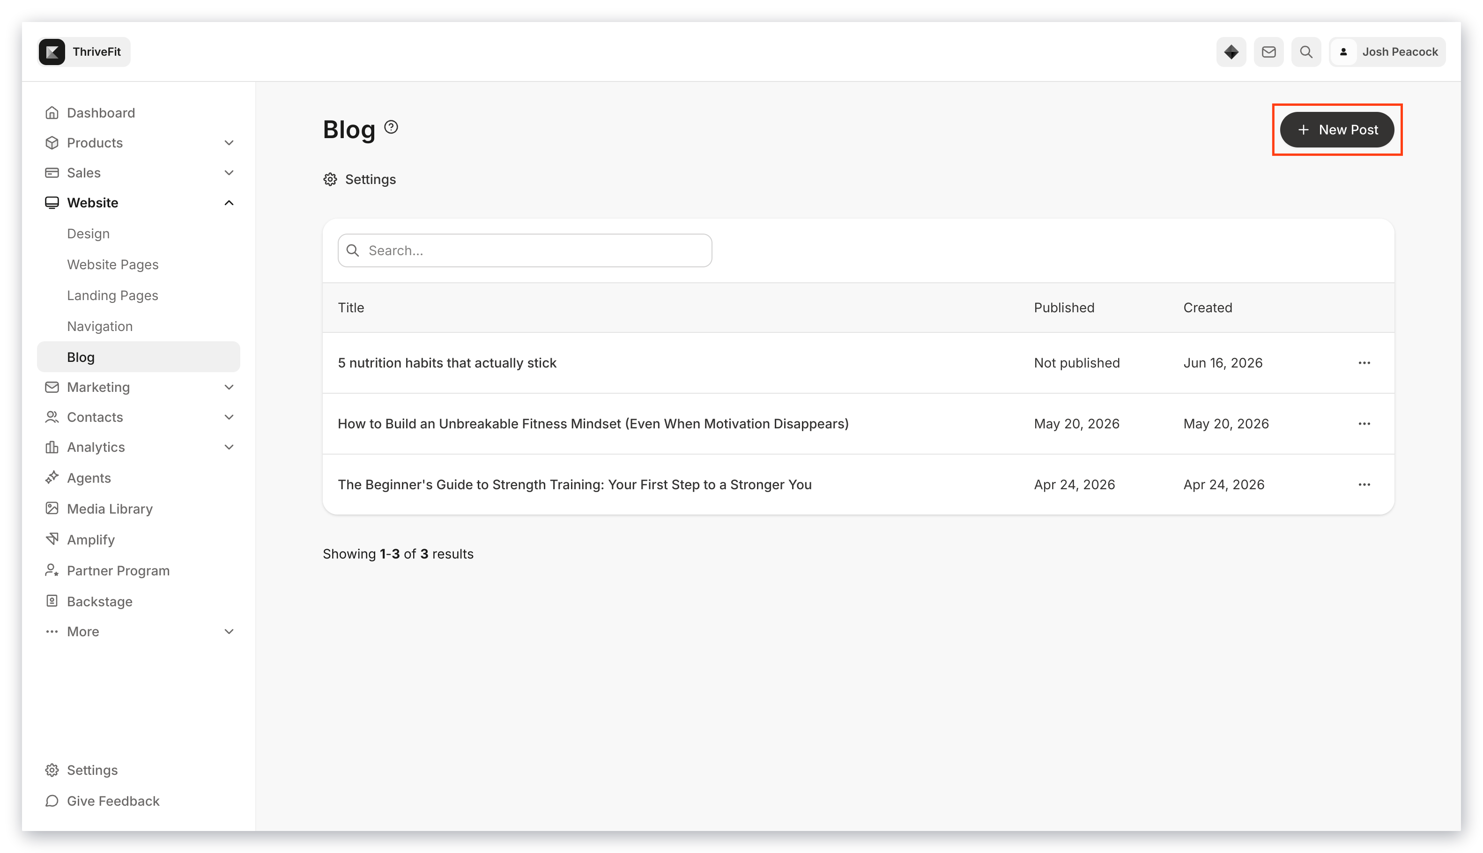1483x853 pixels.
Task: Open options for Beginner's Guide to Strength Training post
Action: [x=1364, y=485]
